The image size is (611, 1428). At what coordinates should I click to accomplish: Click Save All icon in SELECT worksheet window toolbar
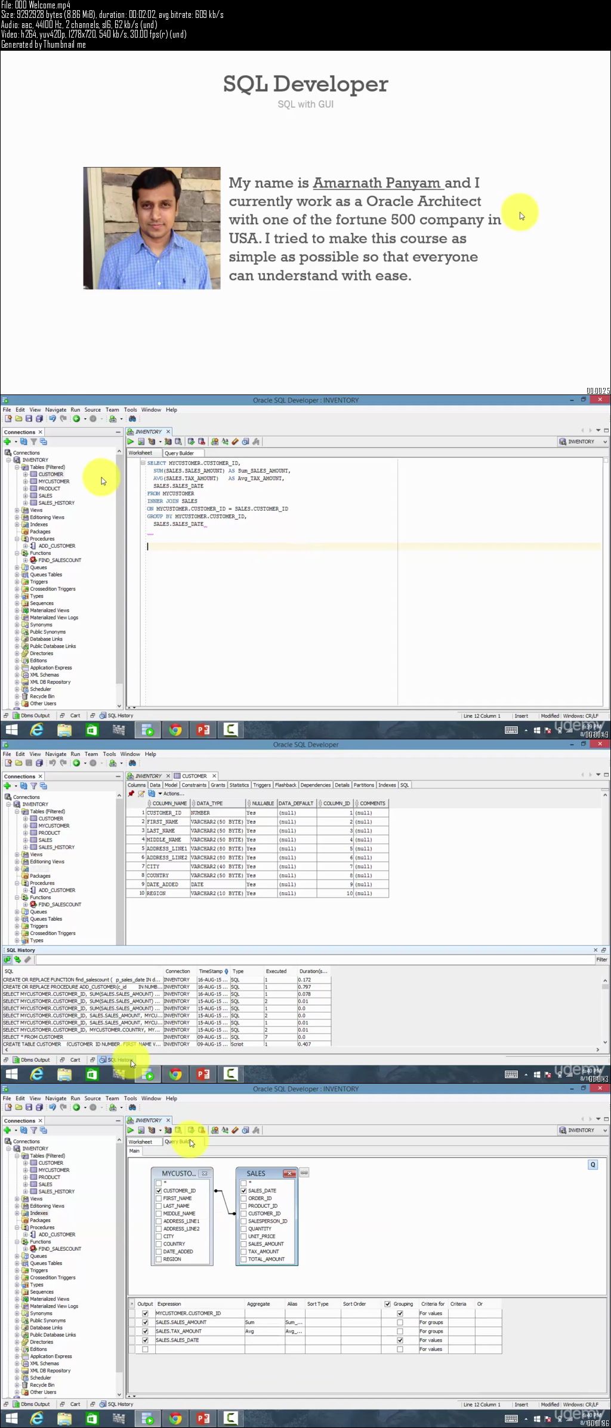(39, 419)
